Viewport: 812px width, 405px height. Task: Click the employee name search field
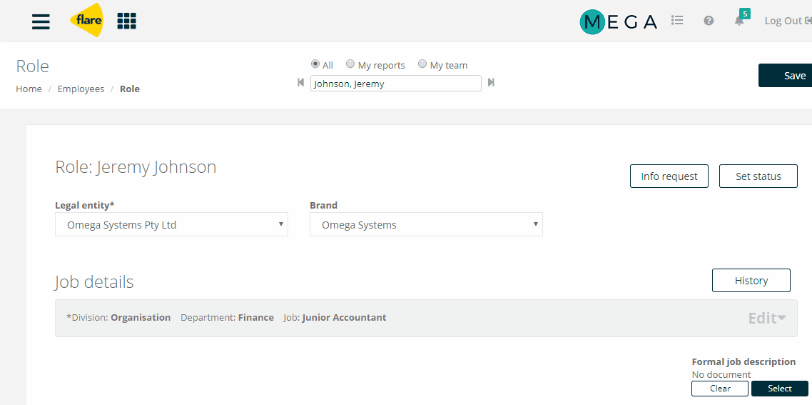(x=395, y=84)
